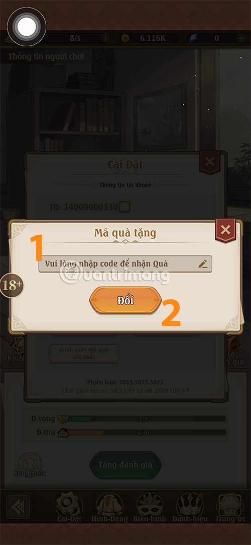Close the Cài Đặt settings window

[210, 162]
